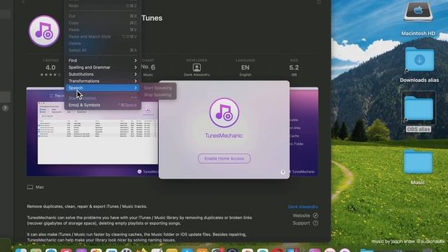
Task: Select the Music folder on desktop
Action: pyautogui.click(x=418, y=162)
